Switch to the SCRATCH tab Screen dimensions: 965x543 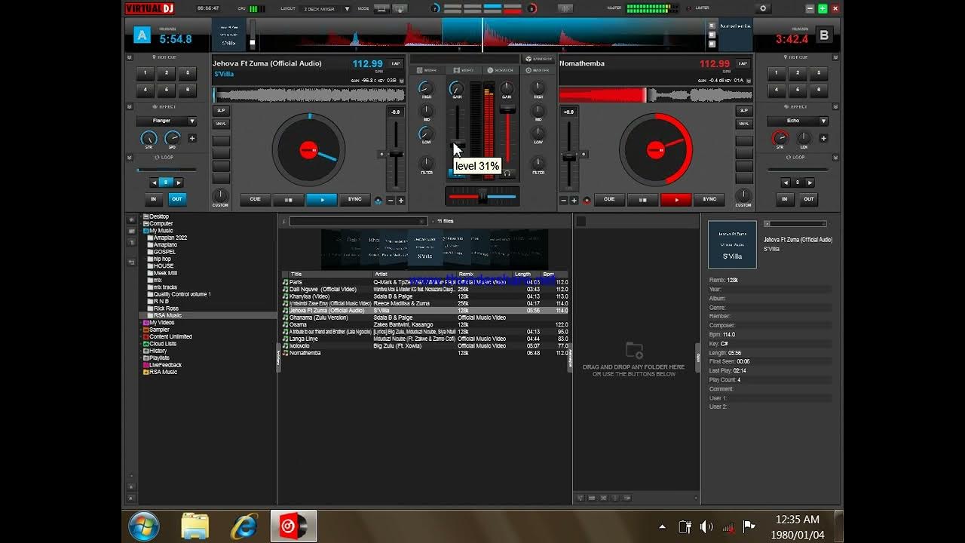click(501, 70)
